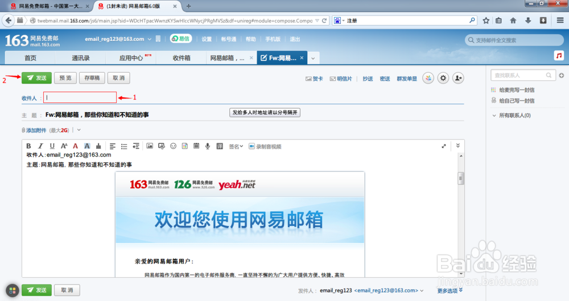Click the 收件人 recipient label link
569x301 pixels.
pos(30,98)
